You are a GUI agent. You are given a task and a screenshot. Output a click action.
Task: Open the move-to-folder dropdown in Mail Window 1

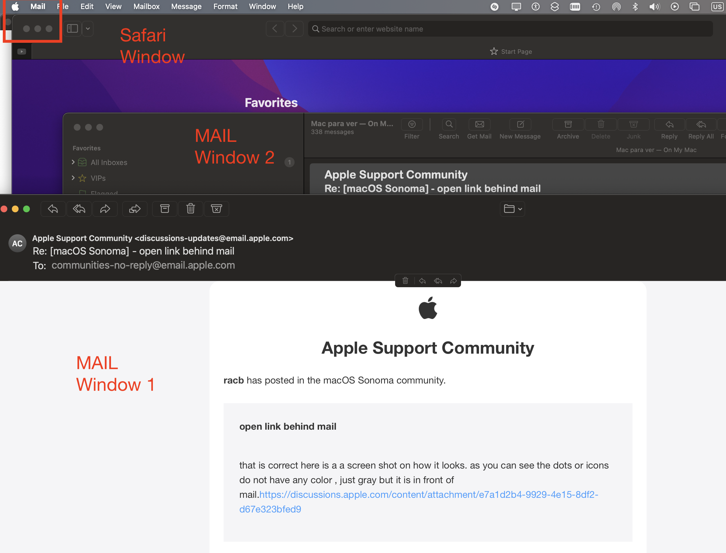pos(512,209)
